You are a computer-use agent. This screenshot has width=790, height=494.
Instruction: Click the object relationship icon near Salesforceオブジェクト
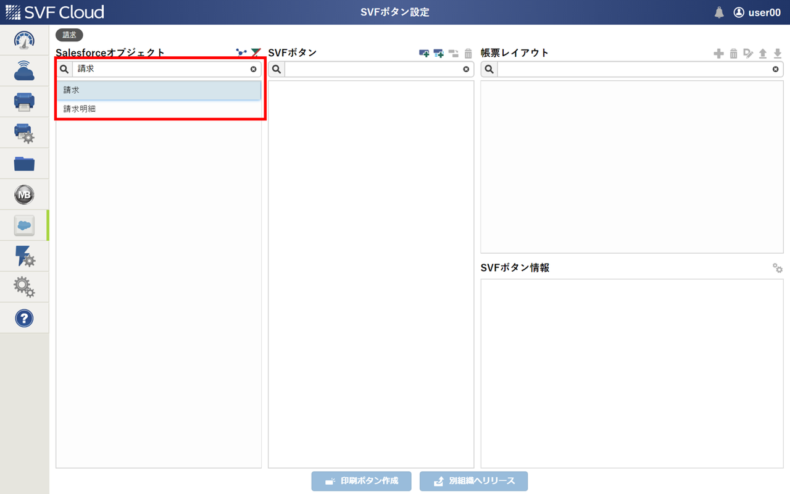tap(241, 52)
